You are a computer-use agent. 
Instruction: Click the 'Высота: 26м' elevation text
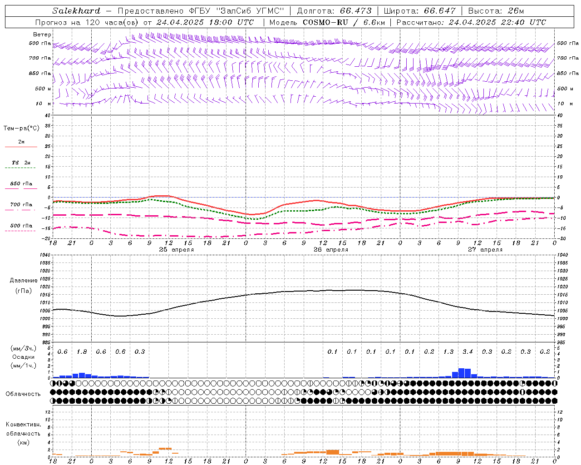click(496, 11)
